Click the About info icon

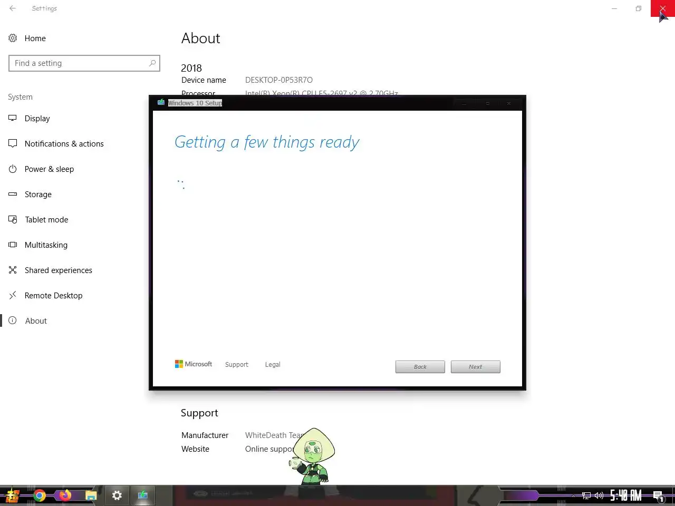tap(13, 320)
